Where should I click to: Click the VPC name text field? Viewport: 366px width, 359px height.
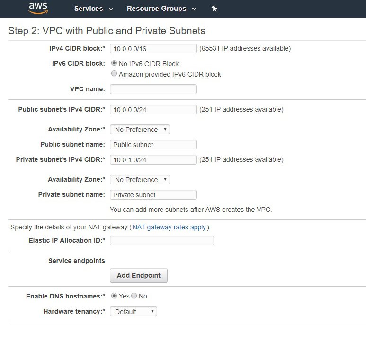[x=153, y=89]
